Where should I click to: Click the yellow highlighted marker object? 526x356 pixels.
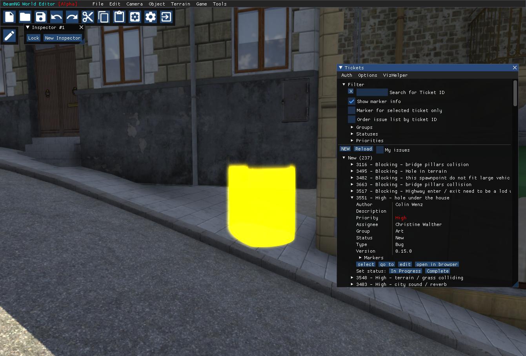coord(262,206)
